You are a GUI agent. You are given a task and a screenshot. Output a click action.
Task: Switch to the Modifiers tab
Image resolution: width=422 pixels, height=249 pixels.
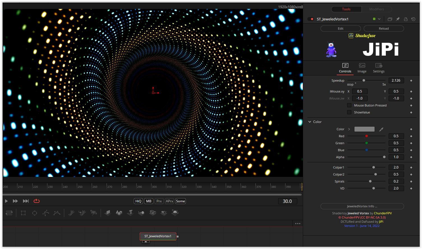coord(377,9)
